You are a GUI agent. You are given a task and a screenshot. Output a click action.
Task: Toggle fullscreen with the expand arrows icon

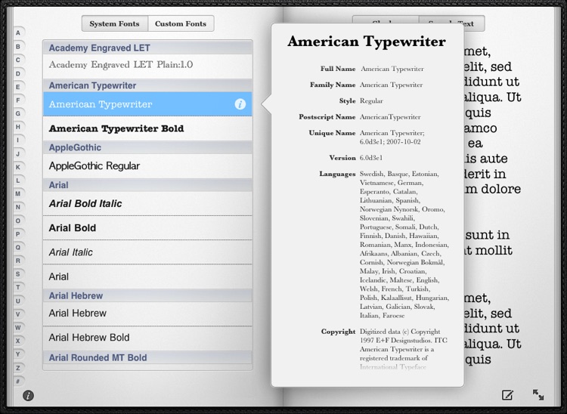[x=538, y=394]
